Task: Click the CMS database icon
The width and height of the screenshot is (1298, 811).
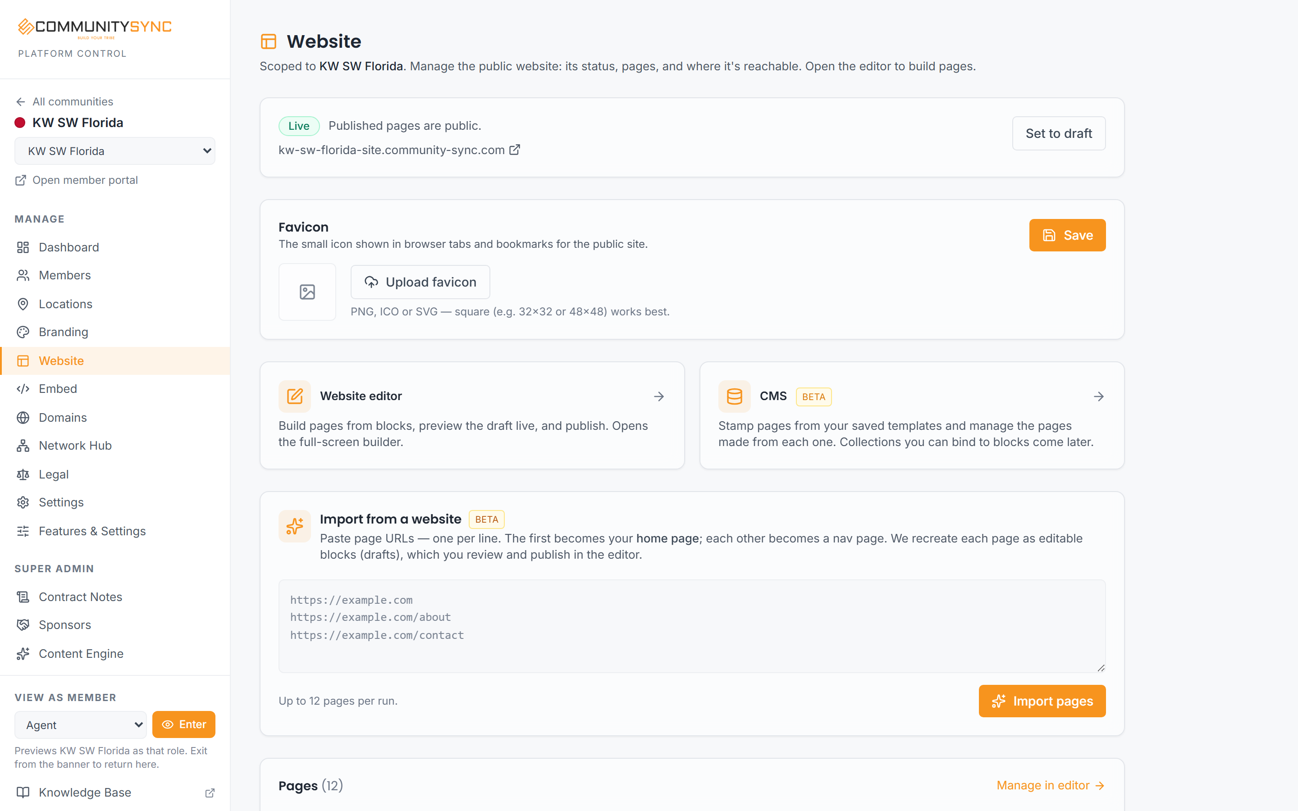Action: click(734, 396)
